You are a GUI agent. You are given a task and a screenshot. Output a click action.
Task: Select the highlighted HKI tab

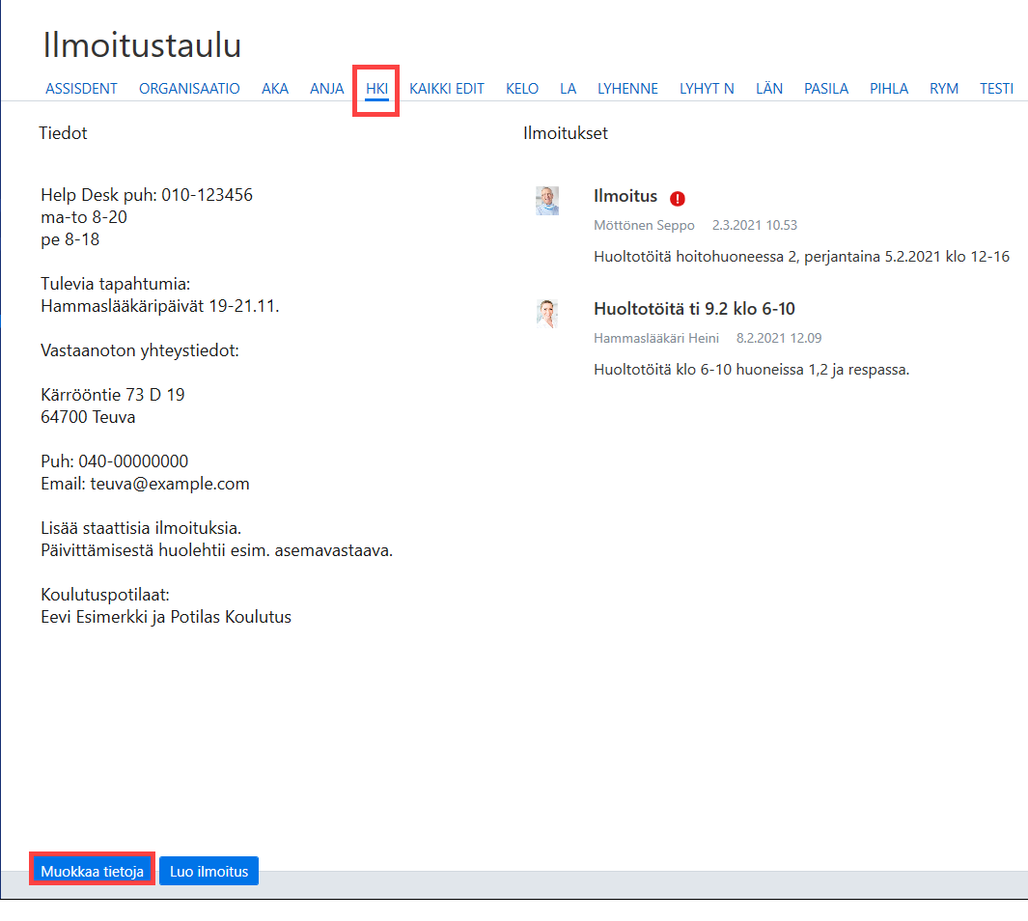click(x=377, y=89)
